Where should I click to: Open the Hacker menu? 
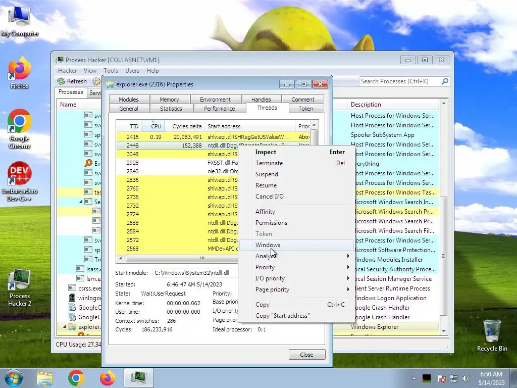(x=67, y=71)
